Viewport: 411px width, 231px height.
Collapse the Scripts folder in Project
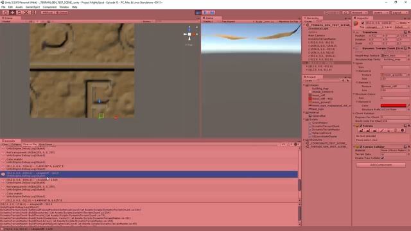point(304,119)
